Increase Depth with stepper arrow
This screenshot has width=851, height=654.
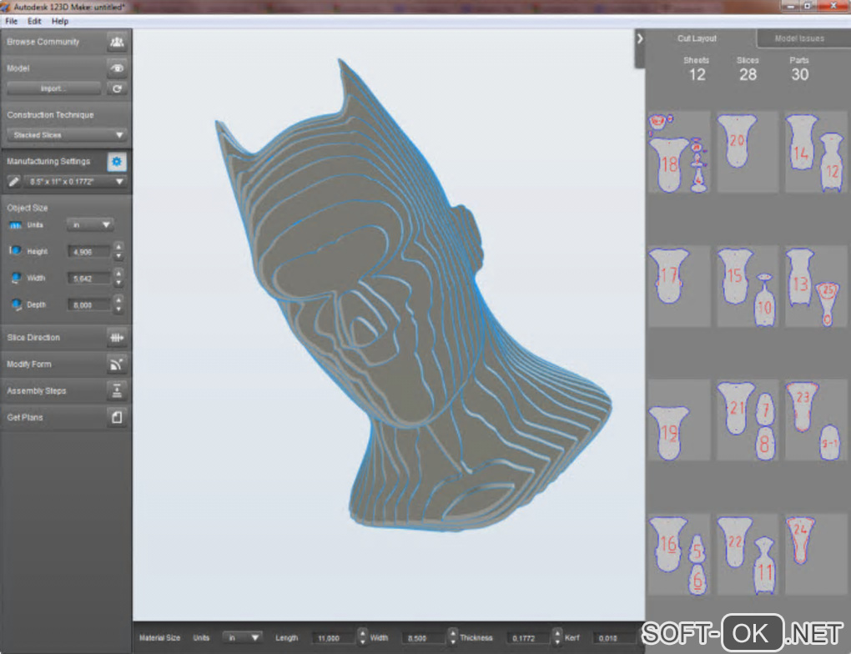118,300
